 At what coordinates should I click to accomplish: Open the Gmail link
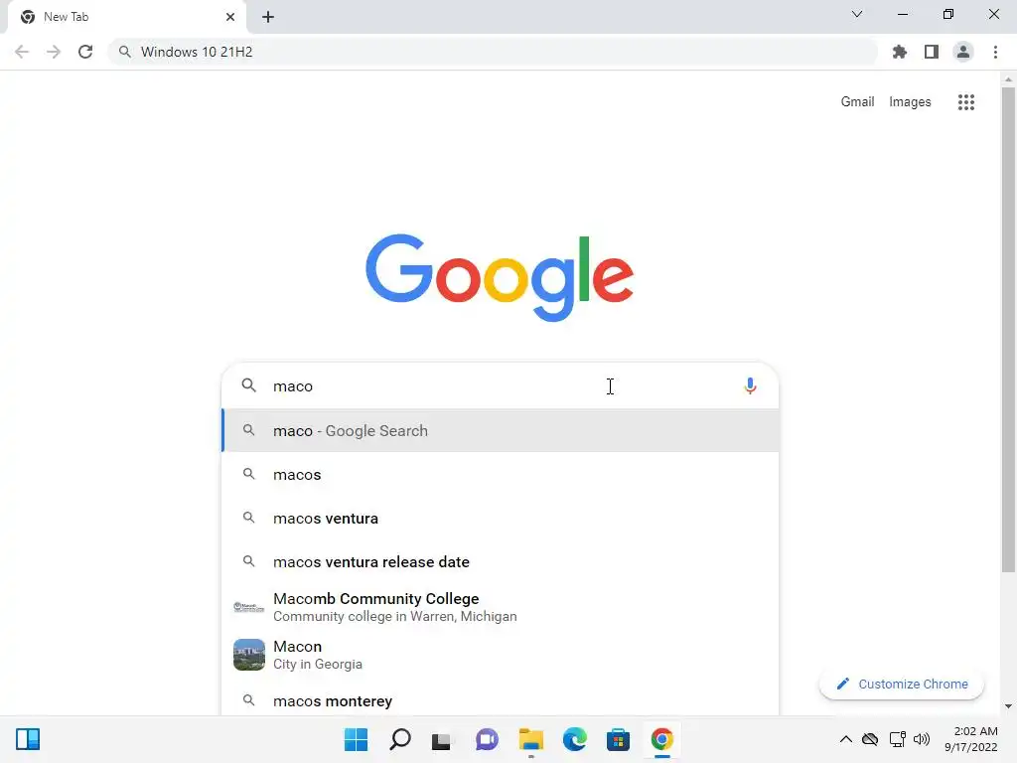[857, 102]
